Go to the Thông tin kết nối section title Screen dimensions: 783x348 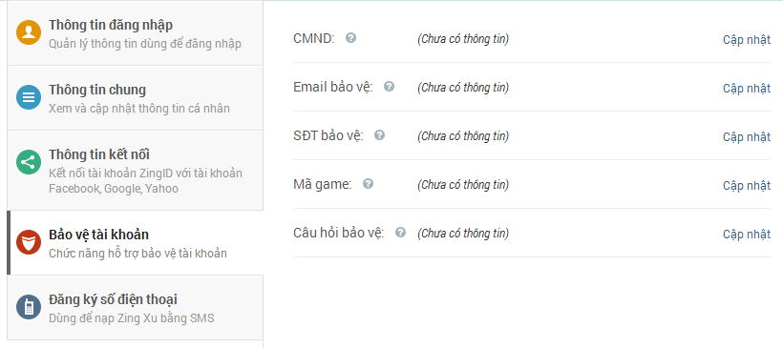[99, 154]
